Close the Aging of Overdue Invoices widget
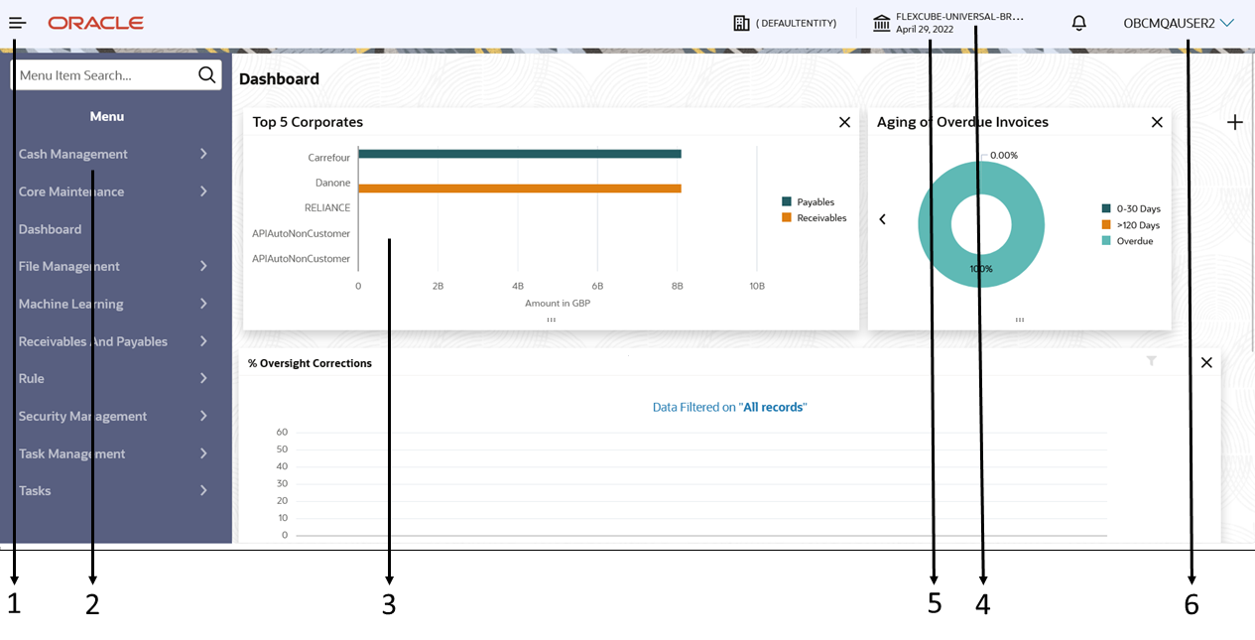1255x640 pixels. [x=1157, y=122]
